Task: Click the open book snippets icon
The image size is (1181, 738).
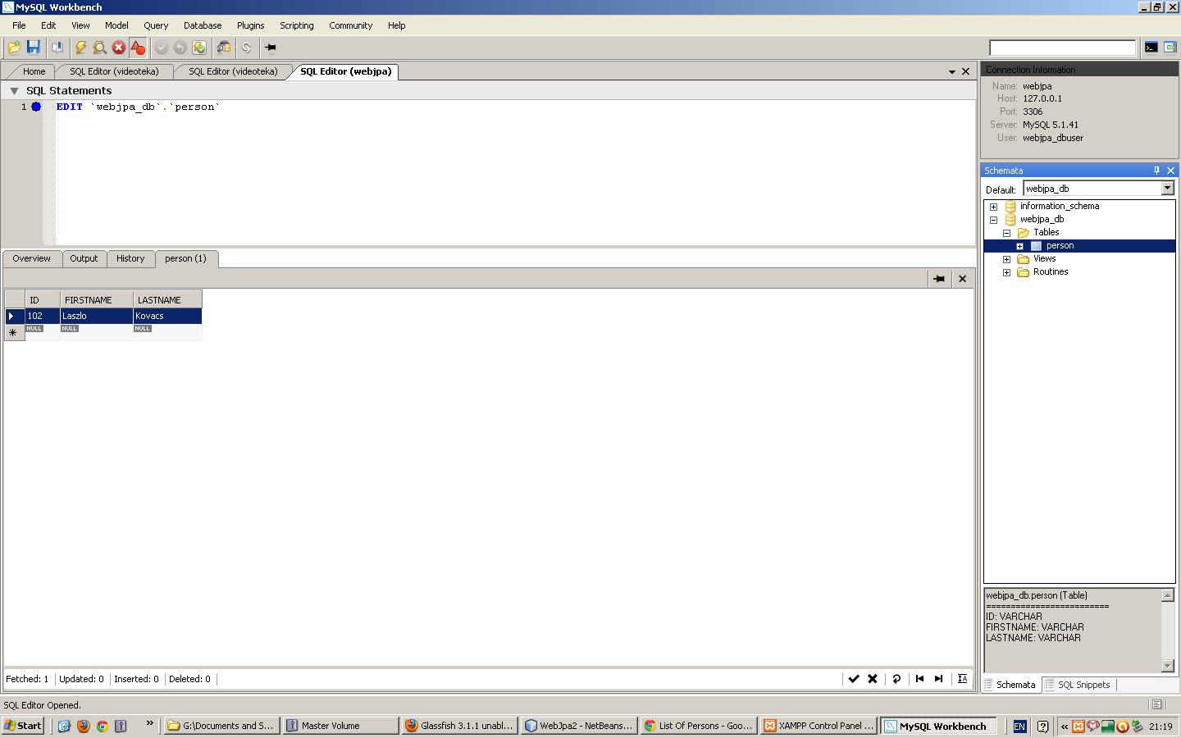Action: click(57, 48)
